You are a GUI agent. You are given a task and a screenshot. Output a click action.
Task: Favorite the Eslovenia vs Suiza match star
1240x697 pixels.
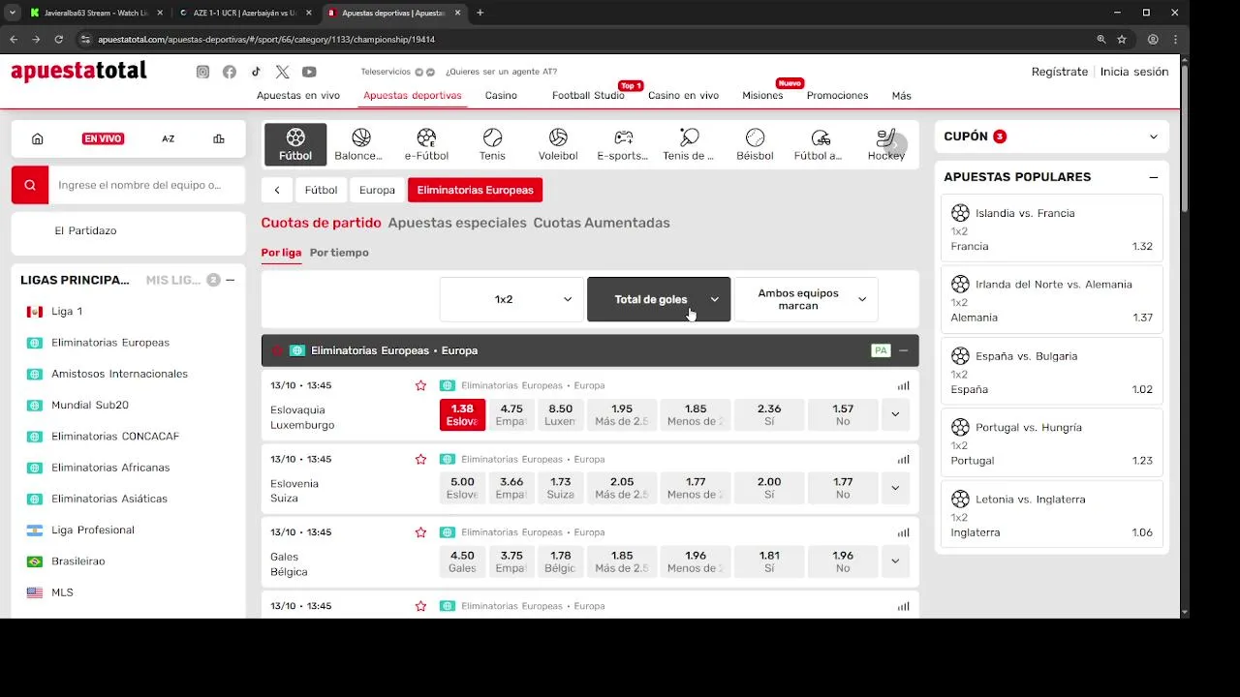(x=420, y=459)
